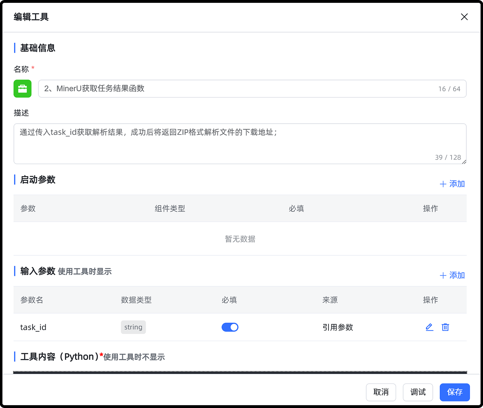Click the 暂无数据 empty table area
This screenshot has height=408, width=483.
click(x=240, y=239)
